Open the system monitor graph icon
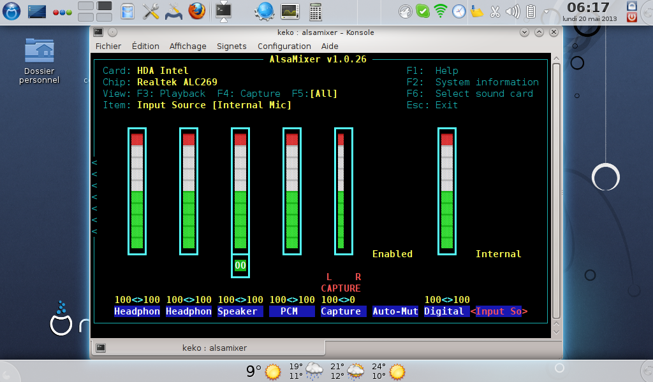The width and height of the screenshot is (653, 382). 290,11
